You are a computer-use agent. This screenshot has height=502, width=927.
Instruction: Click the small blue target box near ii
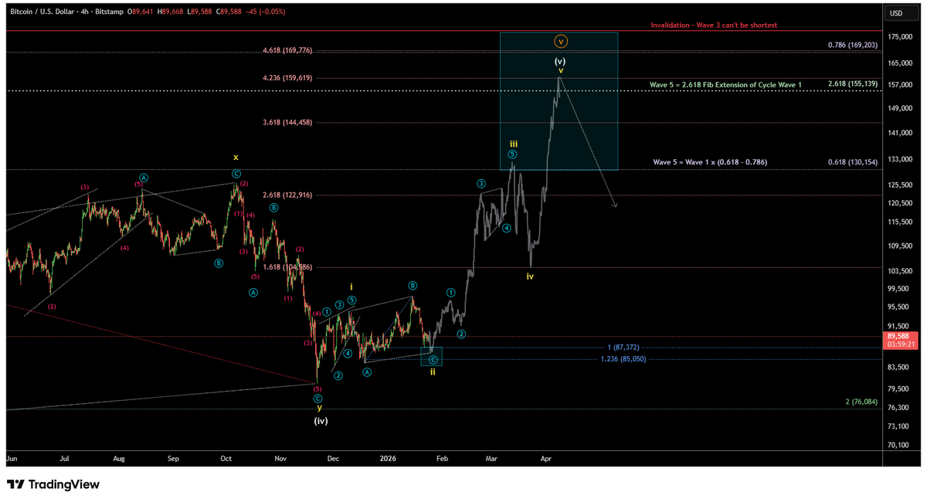[432, 356]
